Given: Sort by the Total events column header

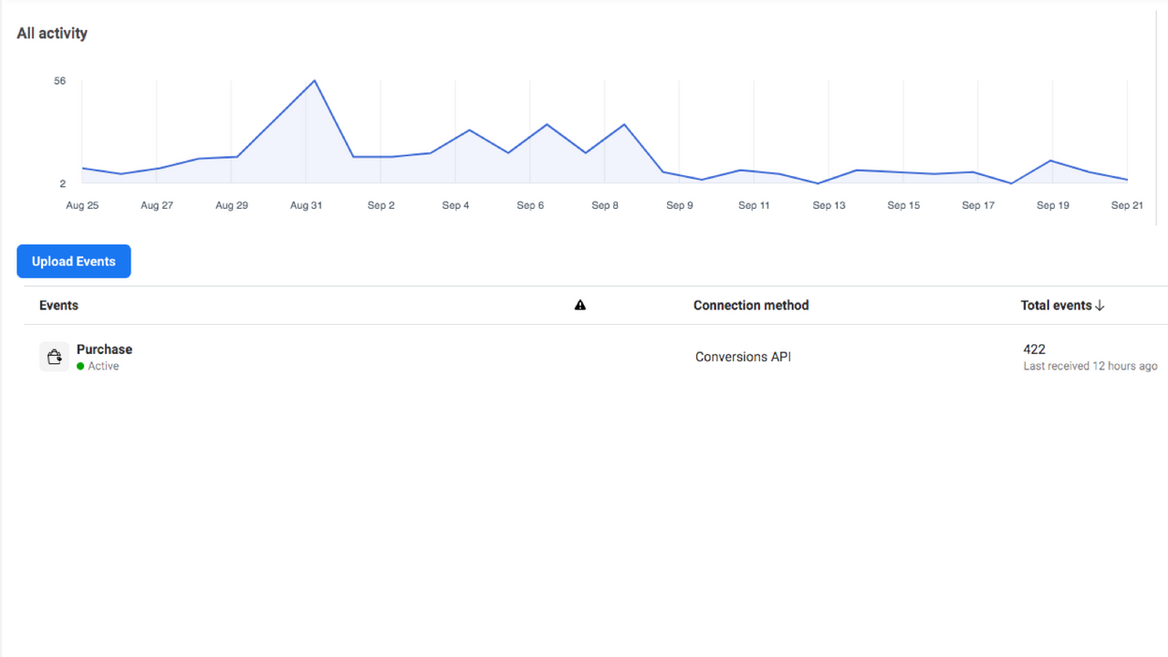Looking at the screenshot, I should pos(1063,306).
